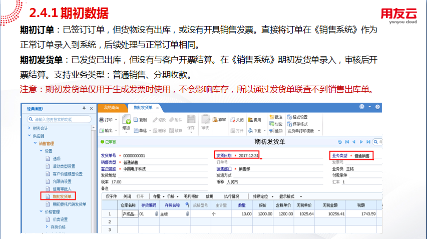The width and height of the screenshot is (427, 239).
Task: Open the 打印 (Print) dropdown arrow
Action: coord(116,120)
